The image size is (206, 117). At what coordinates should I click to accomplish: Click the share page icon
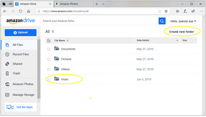point(193,11)
